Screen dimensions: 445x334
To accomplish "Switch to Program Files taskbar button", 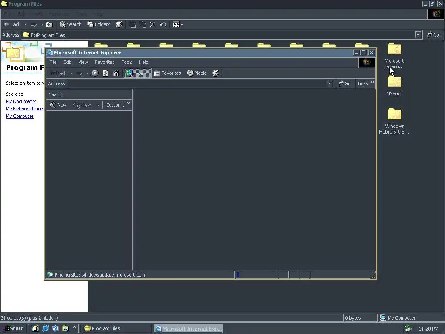I will click(x=117, y=328).
